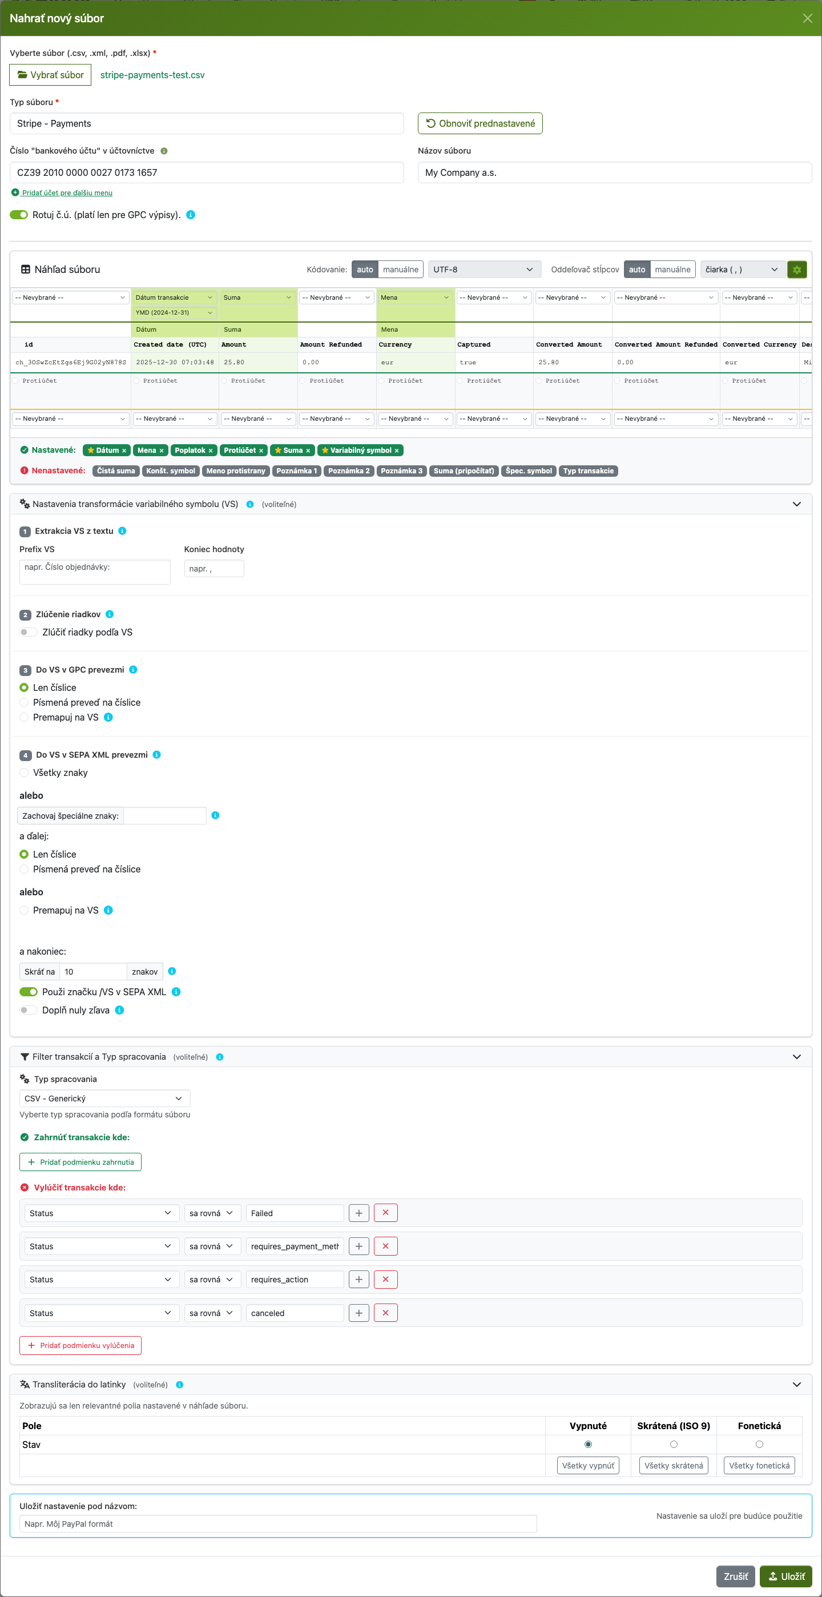Open the UTF-8 encoding dropdown

click(x=483, y=269)
